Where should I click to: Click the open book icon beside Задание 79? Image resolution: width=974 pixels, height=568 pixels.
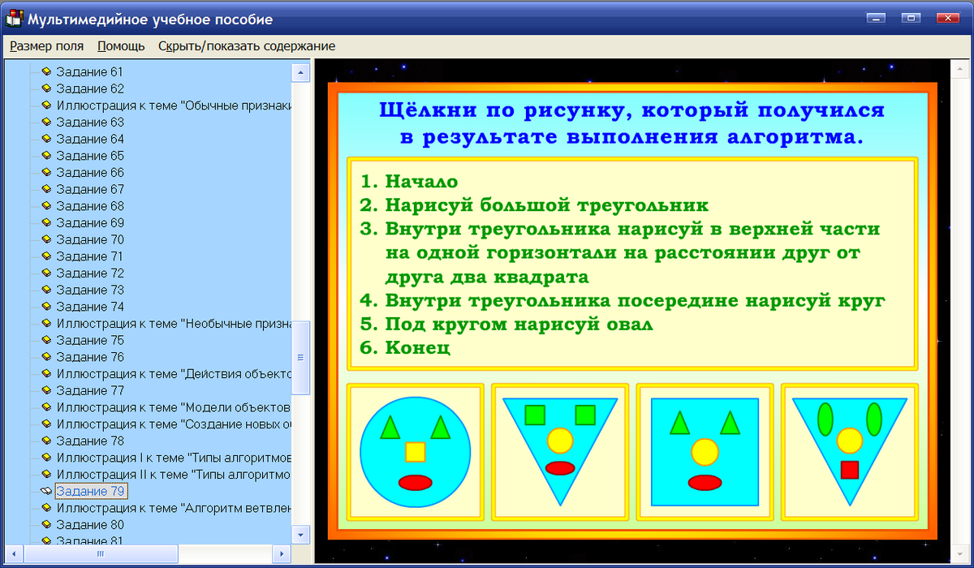[46, 492]
